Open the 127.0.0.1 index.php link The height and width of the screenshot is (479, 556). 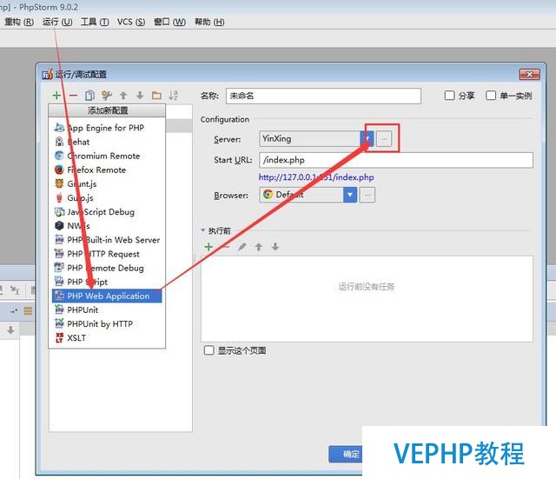point(316,177)
